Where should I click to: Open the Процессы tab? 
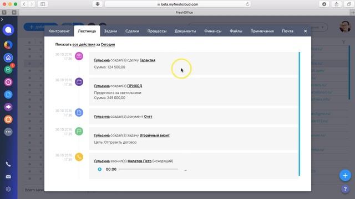pos(157,31)
